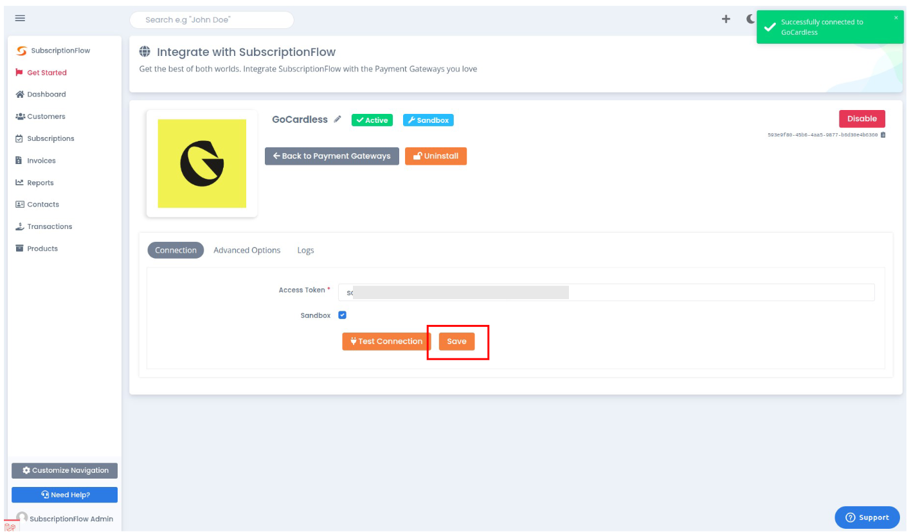Open Get Started from sidebar
The width and height of the screenshot is (909, 532).
tap(46, 73)
